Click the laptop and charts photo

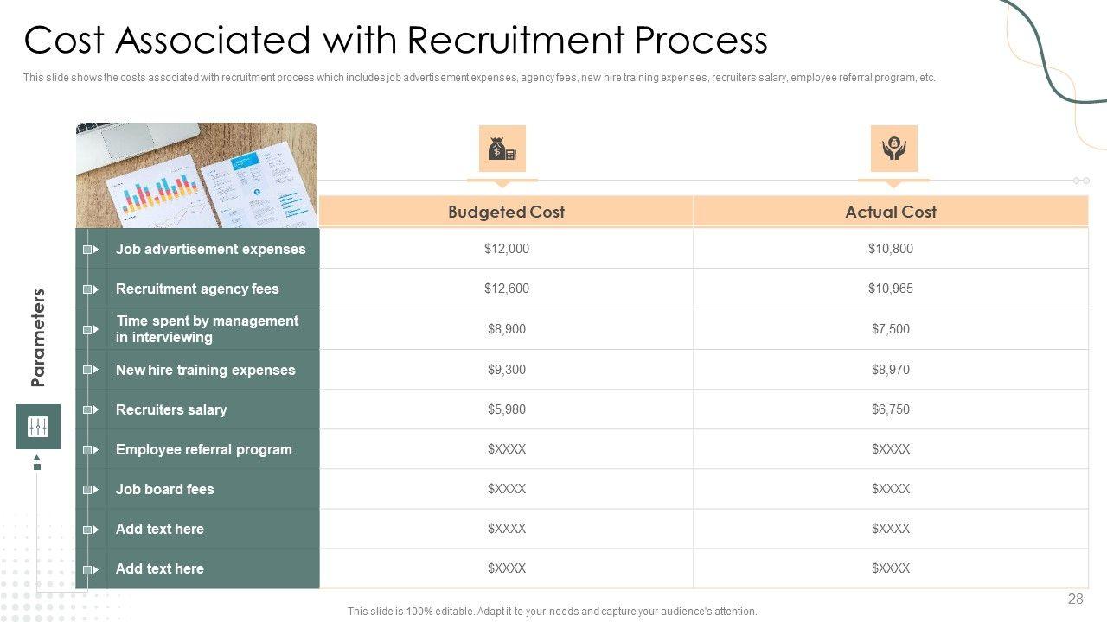(x=196, y=175)
